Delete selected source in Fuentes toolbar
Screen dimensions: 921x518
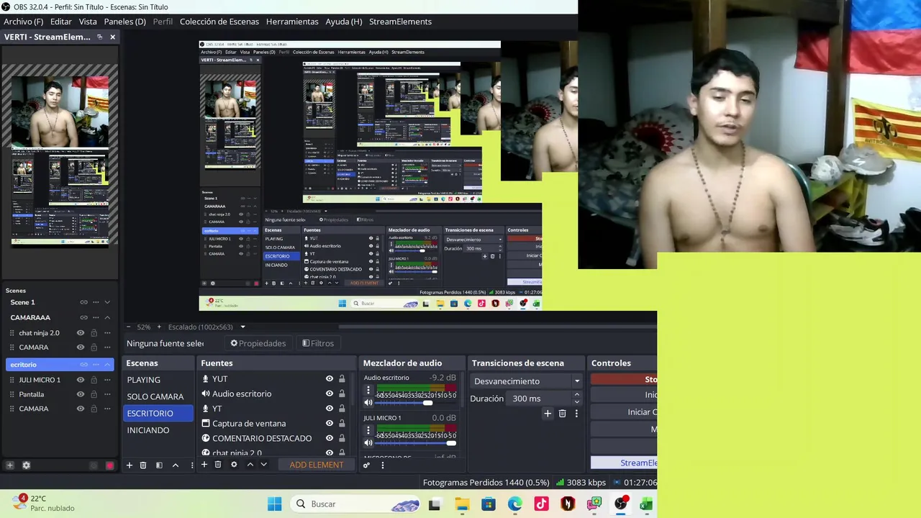coord(218,465)
